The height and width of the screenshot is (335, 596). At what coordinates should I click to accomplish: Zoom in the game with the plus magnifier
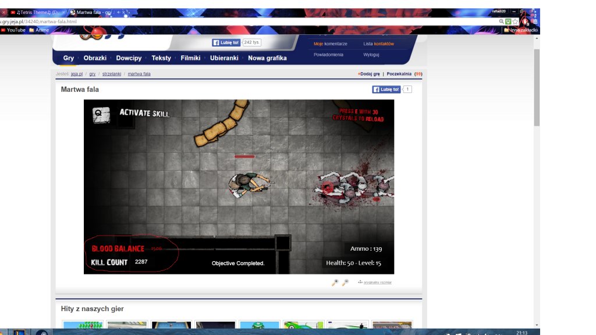point(335,282)
